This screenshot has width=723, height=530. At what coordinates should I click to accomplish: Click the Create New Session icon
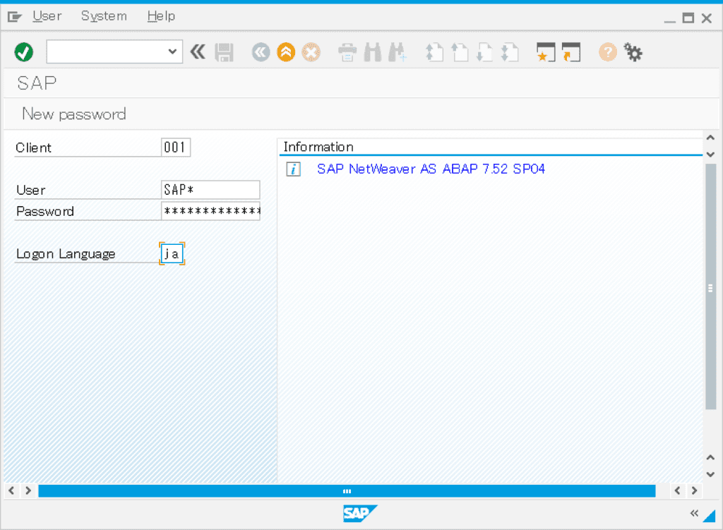[x=546, y=52]
